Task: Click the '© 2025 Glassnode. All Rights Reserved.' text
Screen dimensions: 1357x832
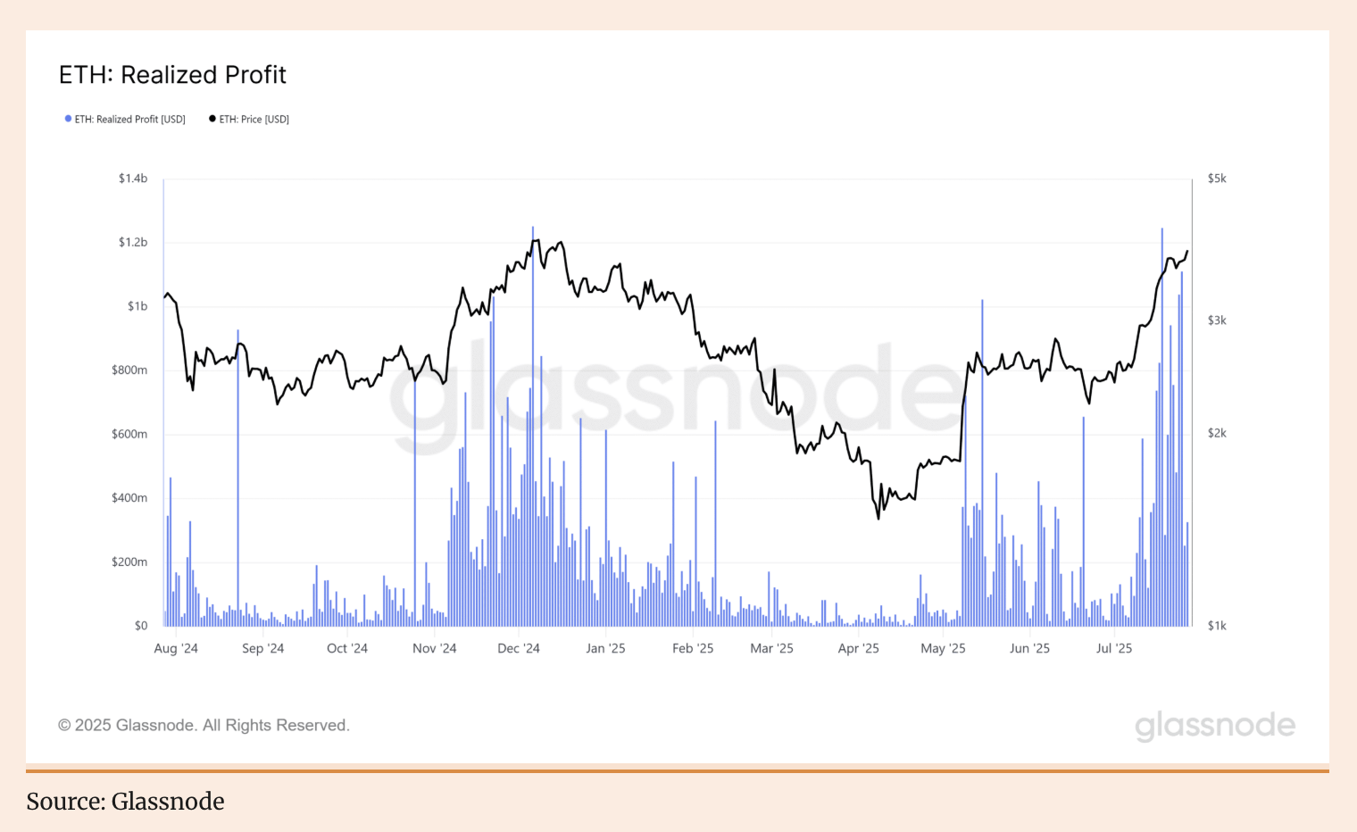Action: coord(204,726)
